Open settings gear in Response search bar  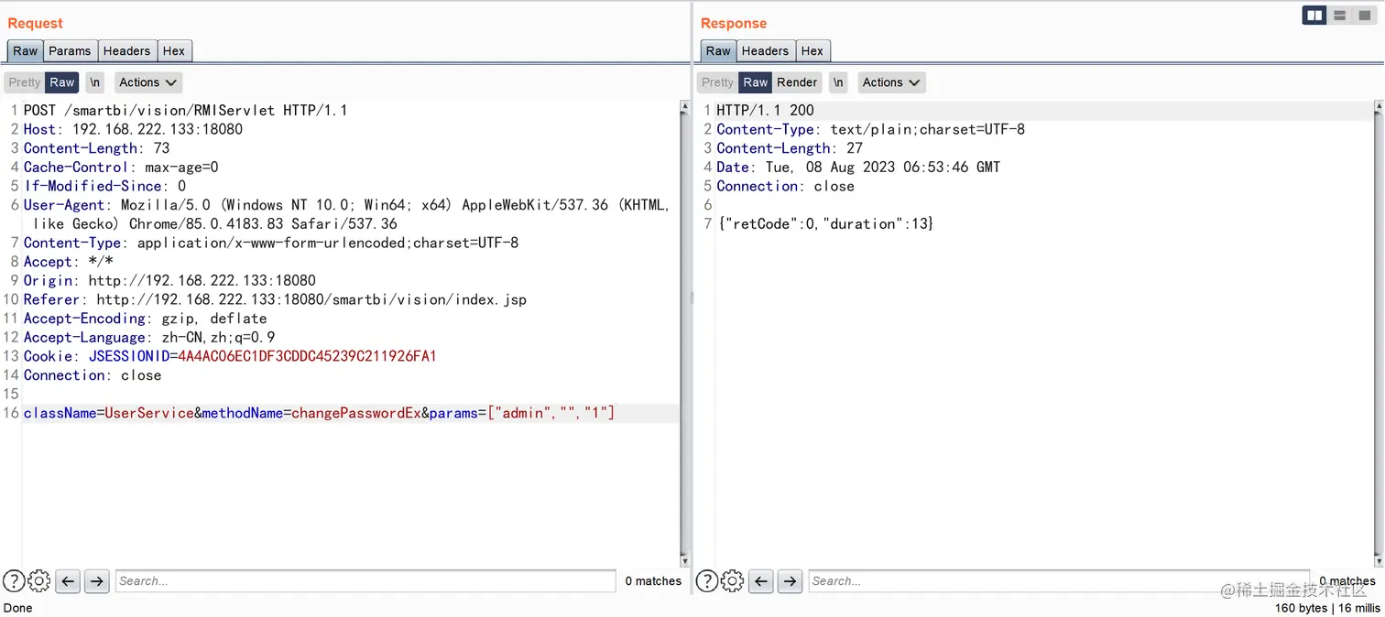[x=732, y=580]
